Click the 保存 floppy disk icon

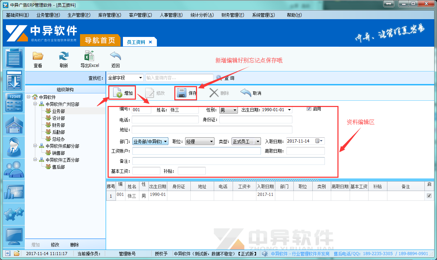coord(181,93)
